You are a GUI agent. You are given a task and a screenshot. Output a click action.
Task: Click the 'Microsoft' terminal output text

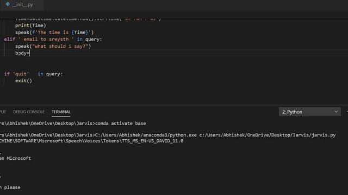click(x=18, y=158)
